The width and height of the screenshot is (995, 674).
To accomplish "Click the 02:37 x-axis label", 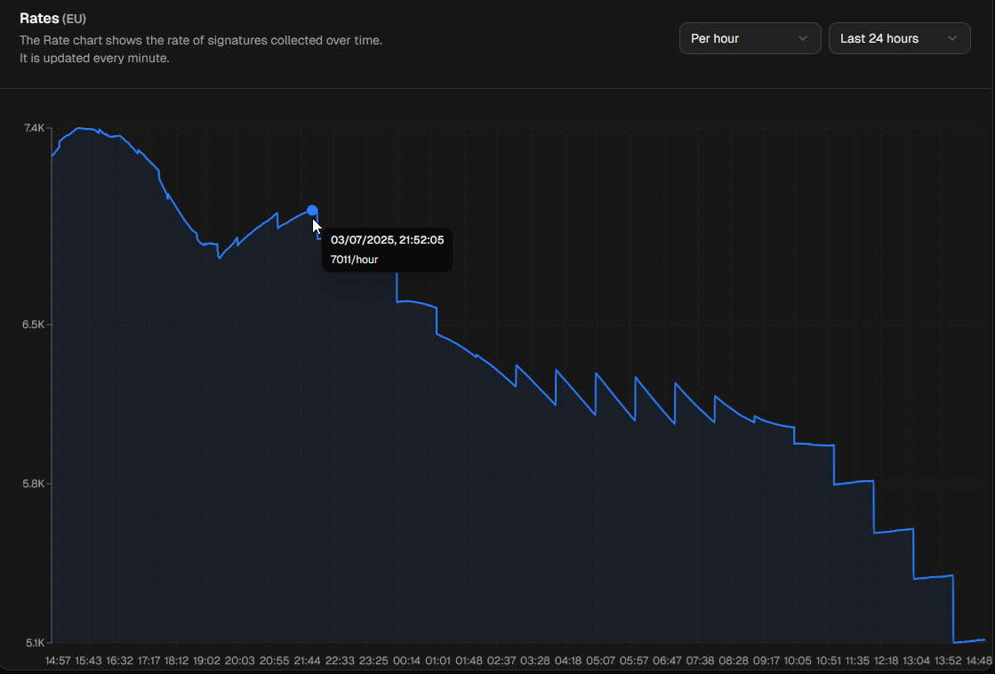I will click(x=502, y=661).
